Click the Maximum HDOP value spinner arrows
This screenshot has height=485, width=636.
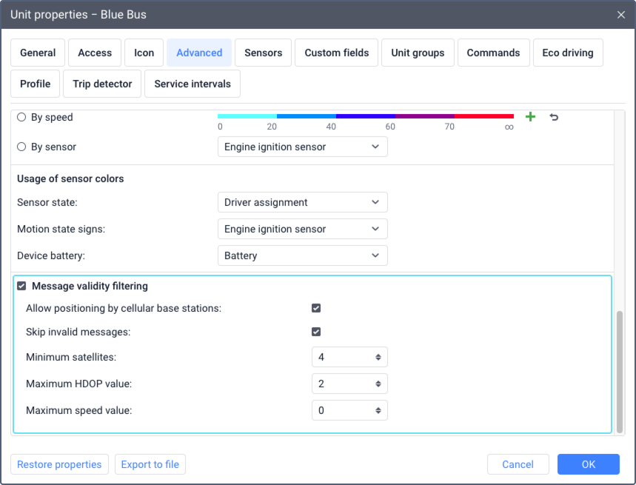[378, 384]
